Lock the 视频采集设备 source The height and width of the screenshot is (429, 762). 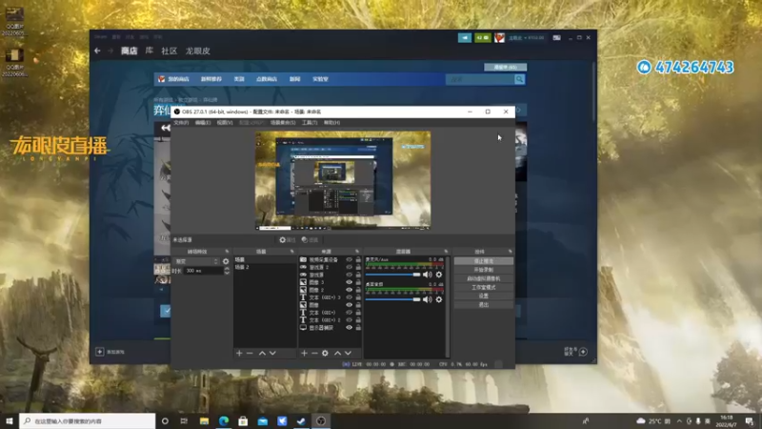pyautogui.click(x=358, y=259)
